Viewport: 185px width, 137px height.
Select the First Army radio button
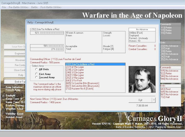[36, 74]
